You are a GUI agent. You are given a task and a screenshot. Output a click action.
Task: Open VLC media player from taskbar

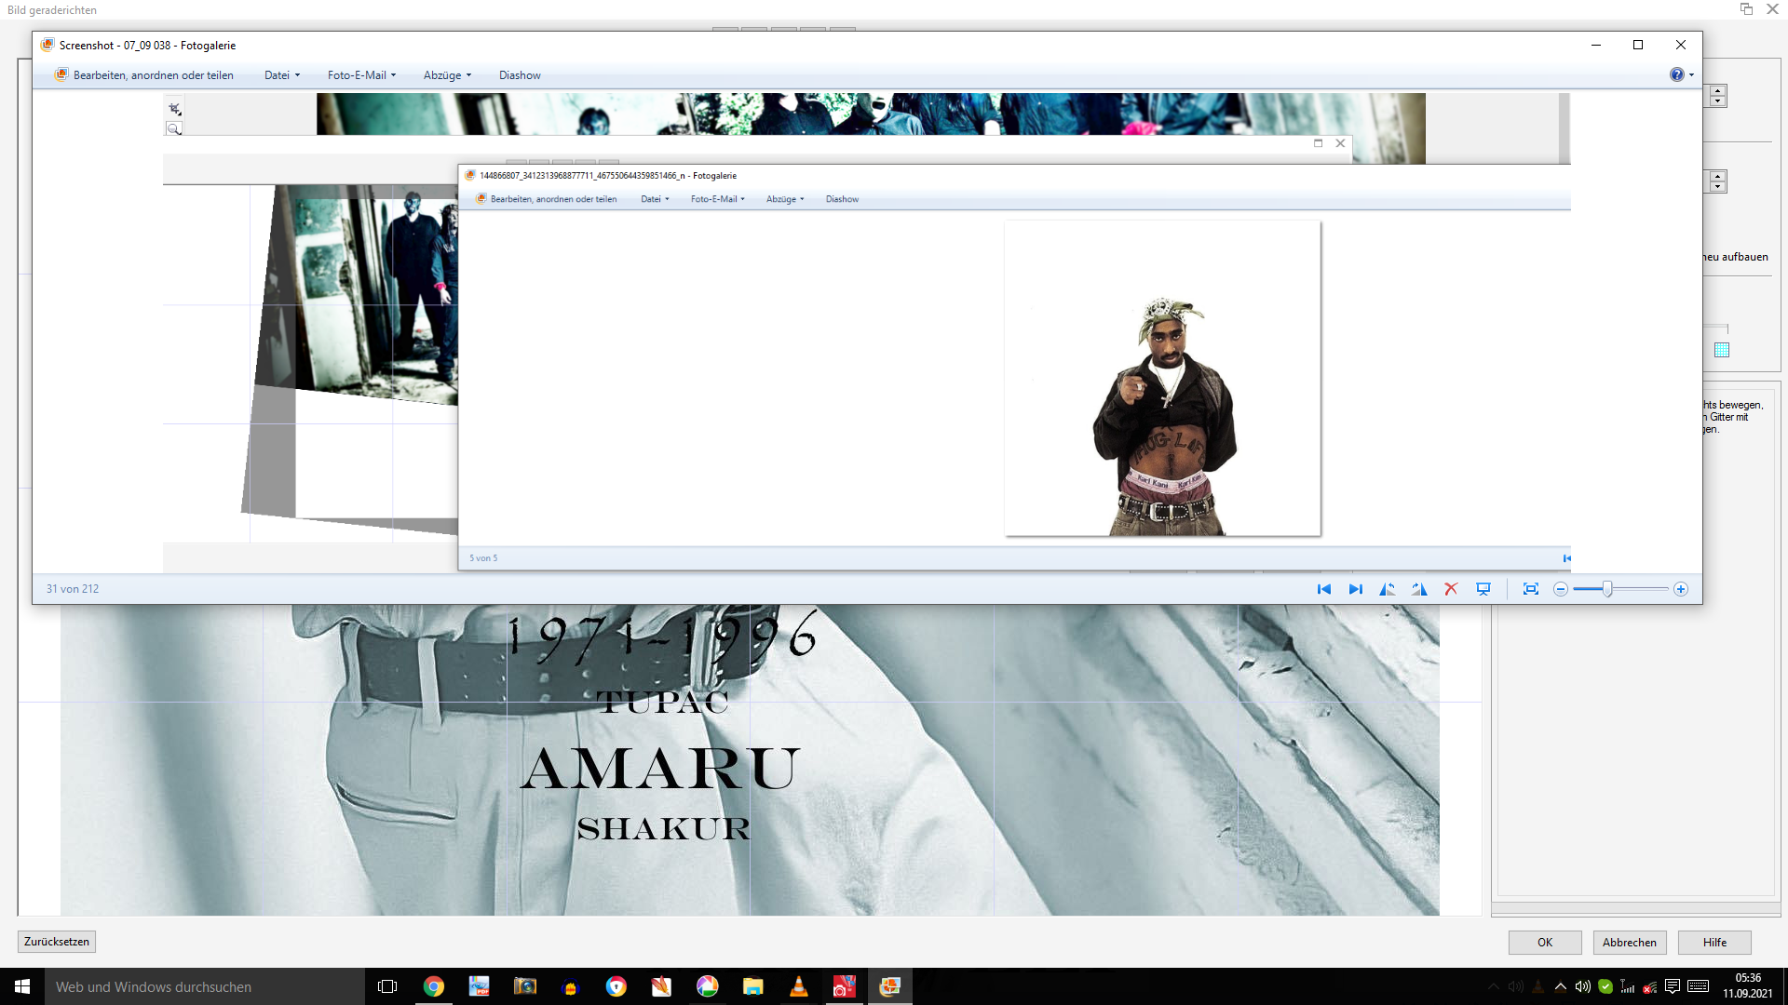(x=799, y=986)
